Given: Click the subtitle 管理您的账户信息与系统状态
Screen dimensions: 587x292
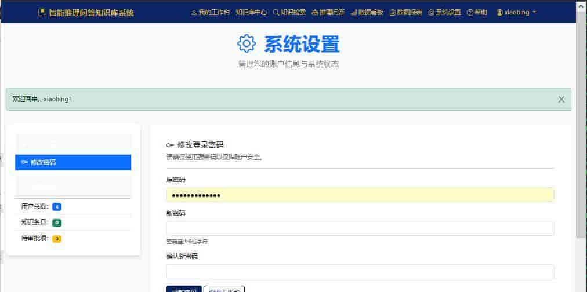Looking at the screenshot, I should (x=288, y=64).
